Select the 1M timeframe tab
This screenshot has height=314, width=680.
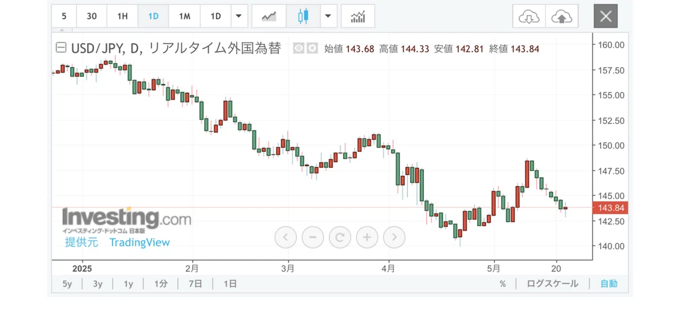[184, 16]
